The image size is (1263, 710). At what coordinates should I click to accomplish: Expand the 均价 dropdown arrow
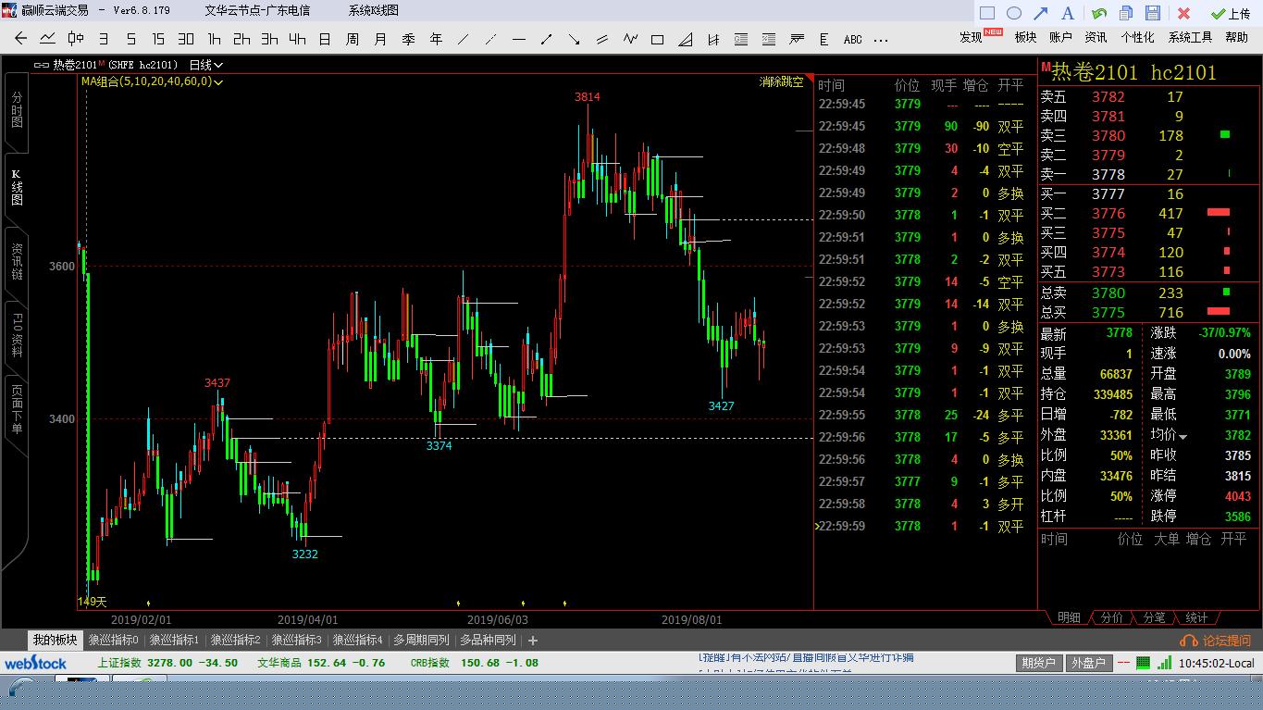point(1183,436)
